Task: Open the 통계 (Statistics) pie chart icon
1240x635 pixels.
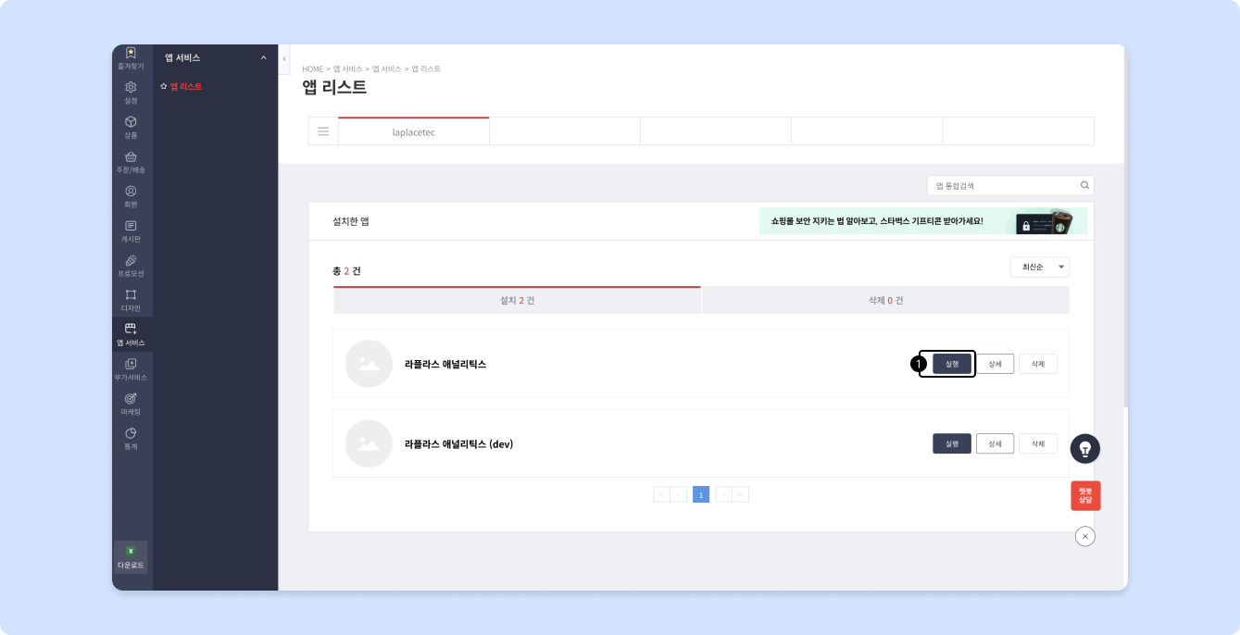Action: pyautogui.click(x=131, y=433)
